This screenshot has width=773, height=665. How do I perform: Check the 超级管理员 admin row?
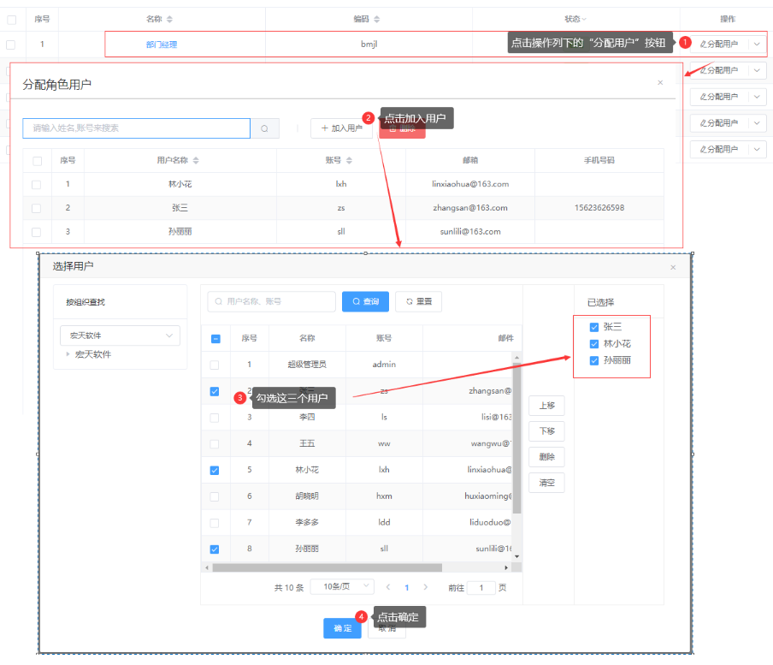click(215, 365)
